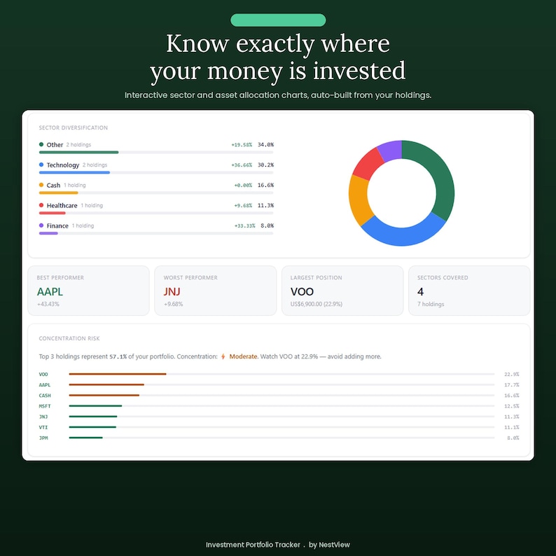The width and height of the screenshot is (556, 556).
Task: Click the 57.1% figure in risk summary
Action: 118,356
